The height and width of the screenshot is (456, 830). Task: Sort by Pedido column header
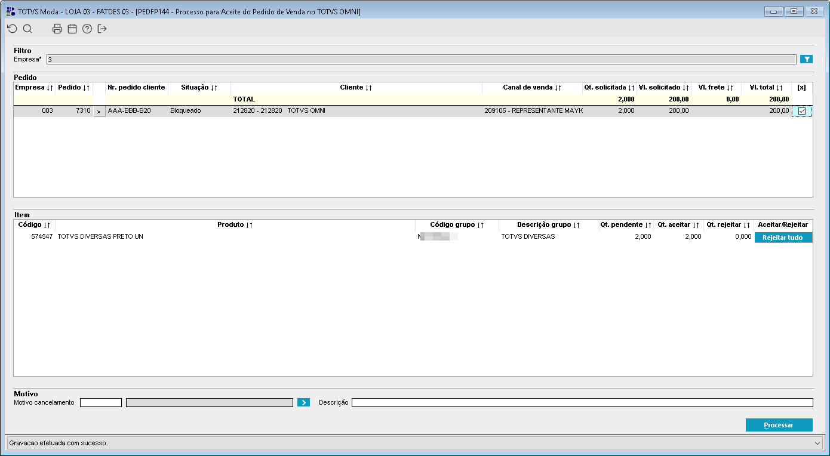tap(73, 88)
